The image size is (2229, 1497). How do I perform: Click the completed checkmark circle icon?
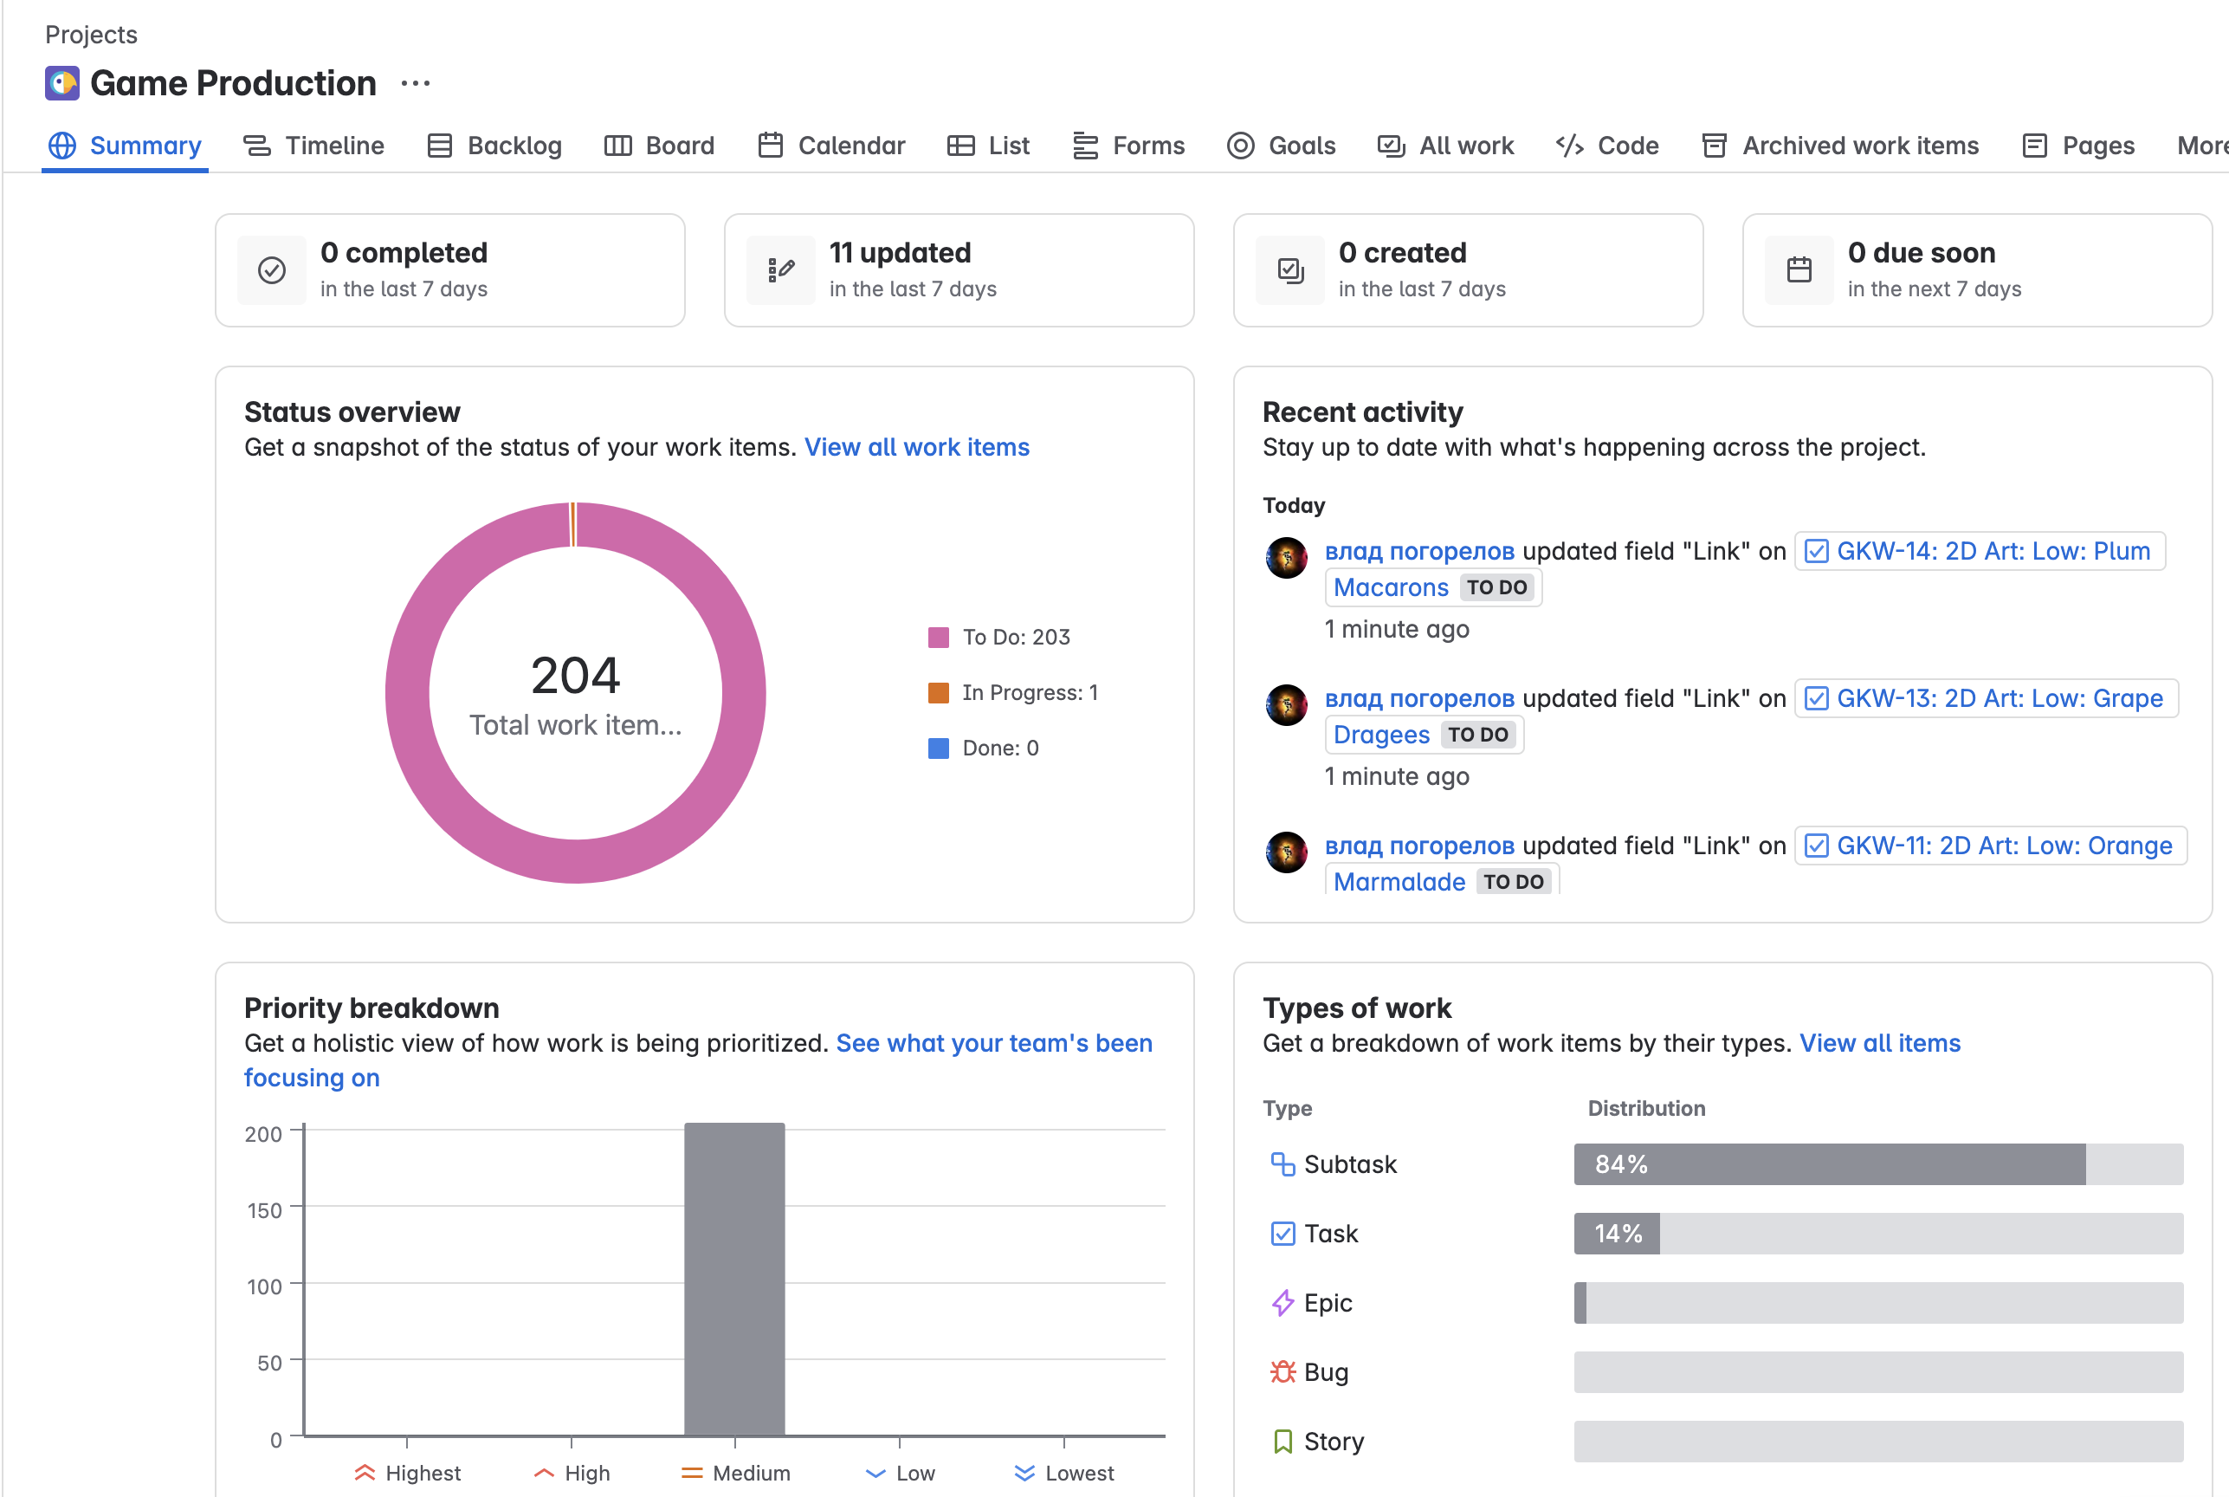pyautogui.click(x=272, y=270)
